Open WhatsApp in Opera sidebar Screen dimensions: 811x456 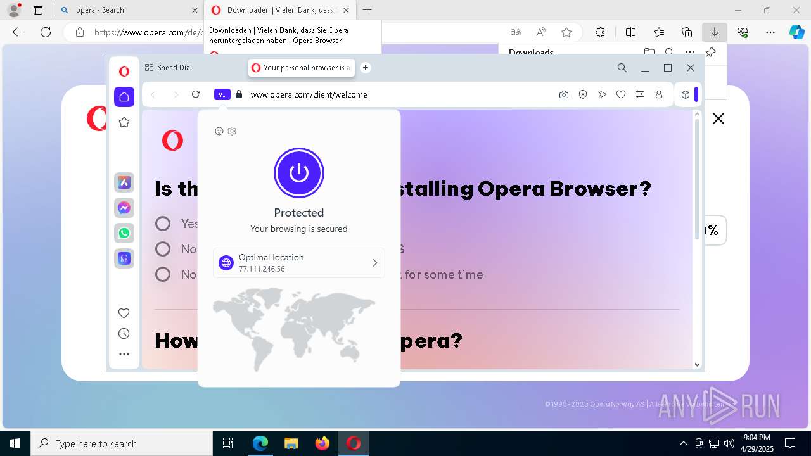(124, 233)
